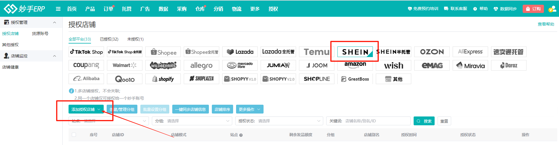The image size is (559, 145).
Task: Click the 一键同步店铺信息 button
Action: 191,109
